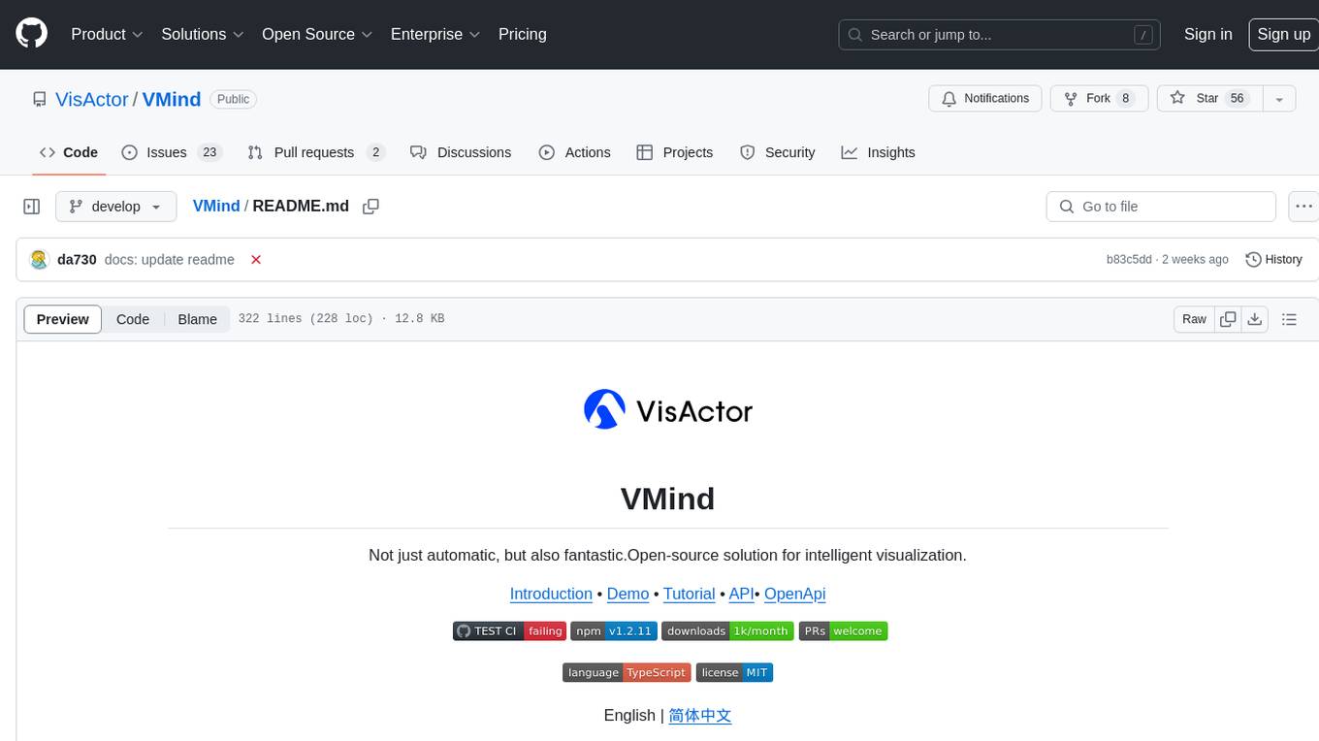Click the license MIT badge
The height and width of the screenshot is (741, 1319).
(734, 672)
